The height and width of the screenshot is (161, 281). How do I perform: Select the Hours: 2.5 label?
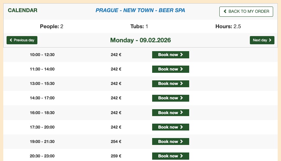click(228, 26)
